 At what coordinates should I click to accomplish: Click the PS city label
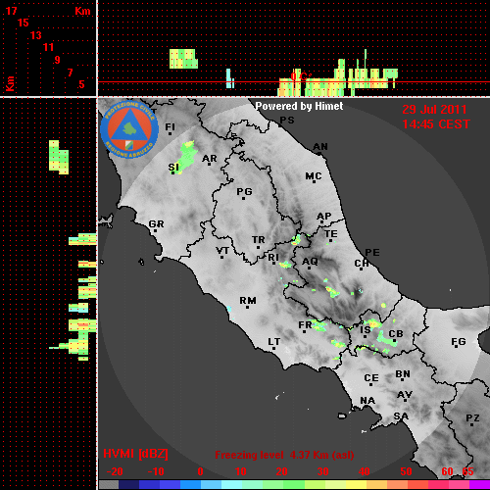[x=287, y=121]
